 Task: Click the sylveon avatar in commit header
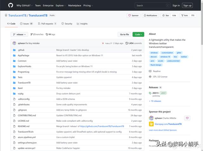coord(14,43)
